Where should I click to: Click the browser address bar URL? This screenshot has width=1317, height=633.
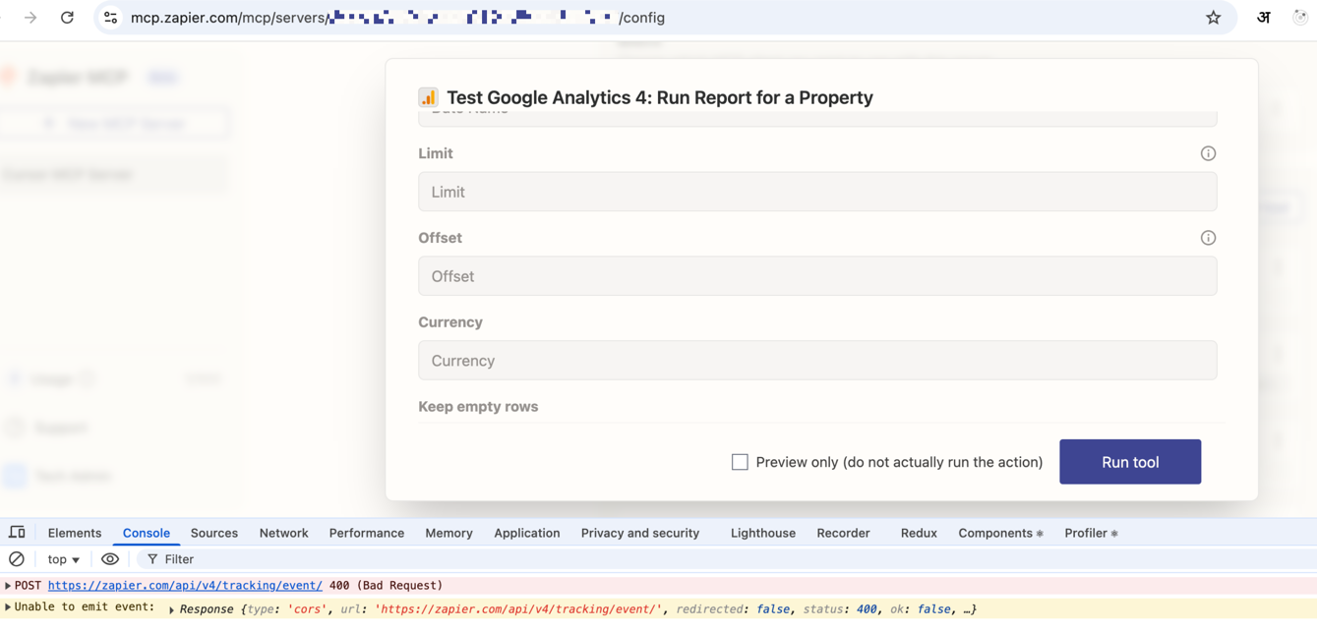click(397, 18)
